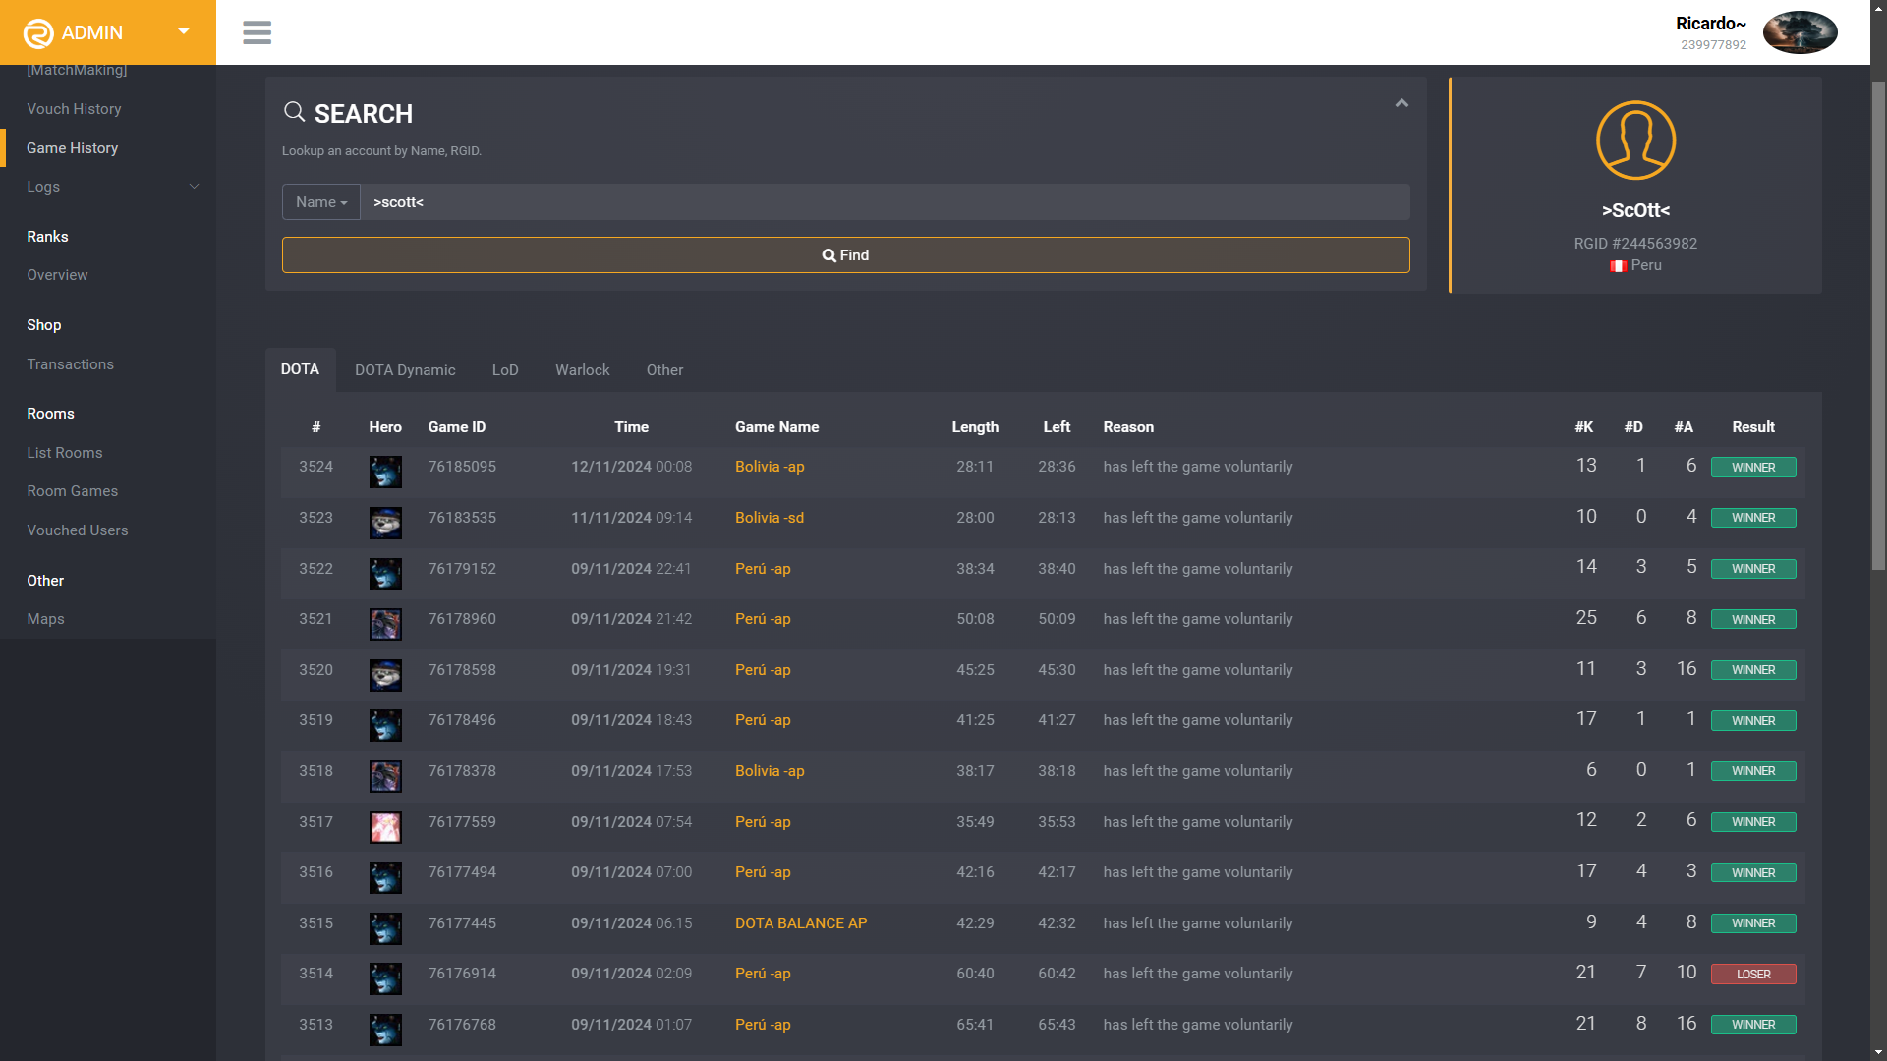Open Room Games in sidebar
The image size is (1887, 1061).
(x=72, y=491)
